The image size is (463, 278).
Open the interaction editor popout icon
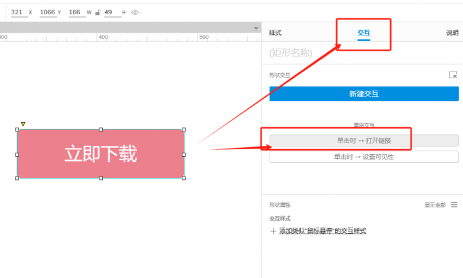453,75
